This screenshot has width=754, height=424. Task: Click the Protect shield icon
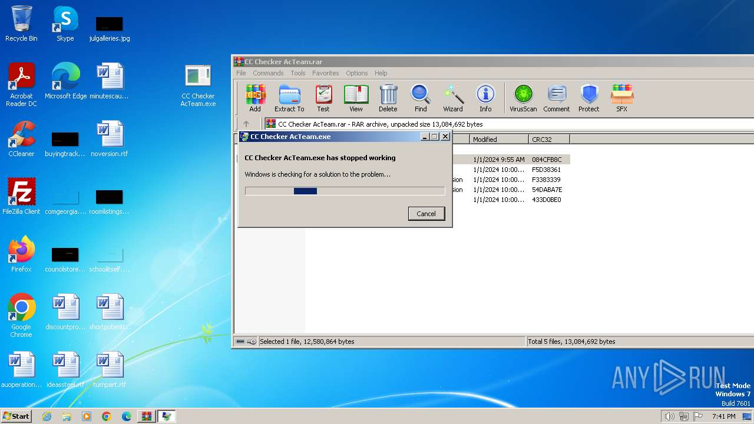589,98
